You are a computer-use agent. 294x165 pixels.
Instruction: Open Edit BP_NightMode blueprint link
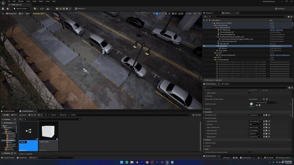click(x=277, y=30)
